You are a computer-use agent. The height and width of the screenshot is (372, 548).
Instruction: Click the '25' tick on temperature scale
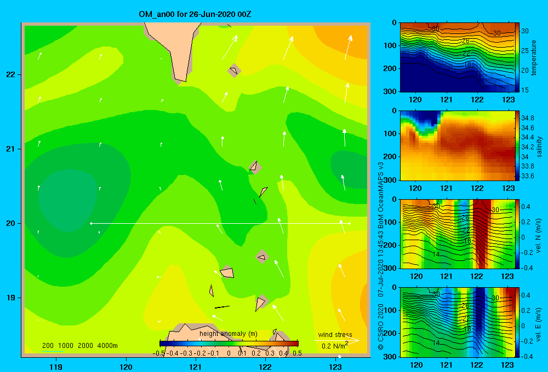point(525,50)
